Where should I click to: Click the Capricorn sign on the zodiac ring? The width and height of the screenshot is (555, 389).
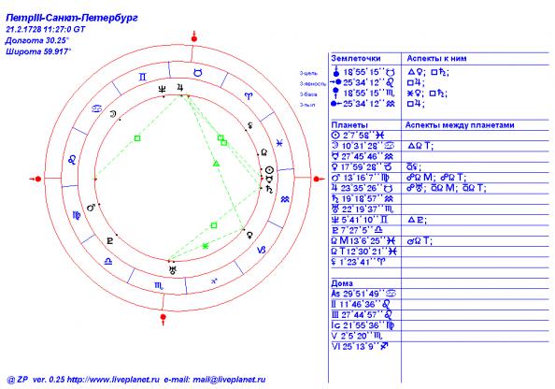click(262, 250)
